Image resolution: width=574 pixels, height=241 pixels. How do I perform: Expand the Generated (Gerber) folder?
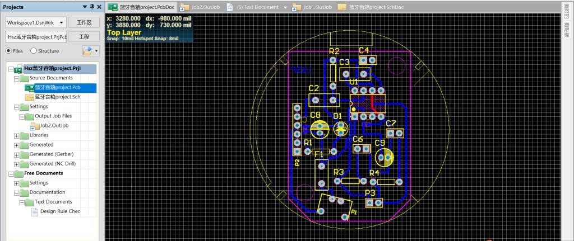pos(16,154)
